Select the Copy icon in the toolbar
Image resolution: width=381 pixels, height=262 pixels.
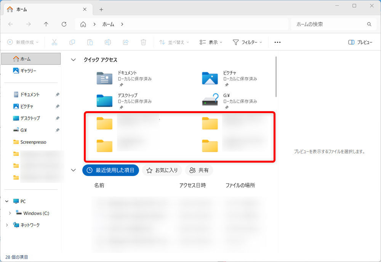click(x=72, y=42)
